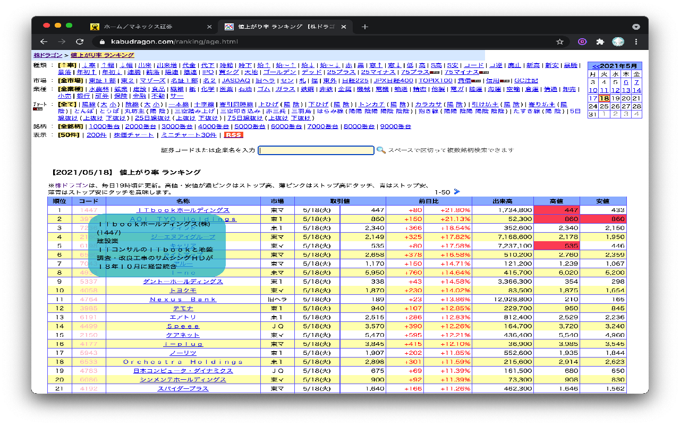Select date 17 in the calendar
Screen dimensions: 680x425
[593, 98]
